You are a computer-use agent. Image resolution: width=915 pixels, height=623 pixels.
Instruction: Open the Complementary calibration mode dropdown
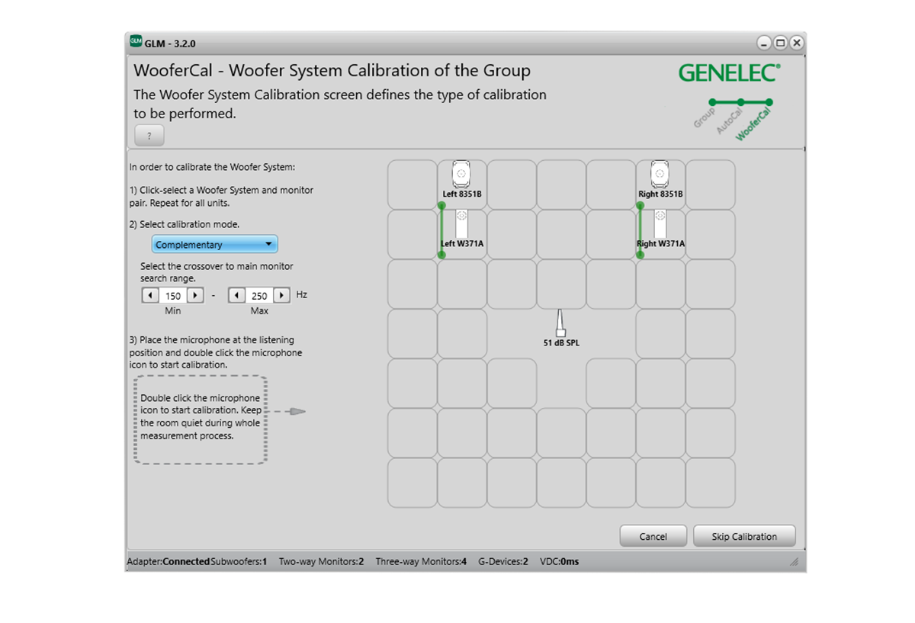point(215,245)
